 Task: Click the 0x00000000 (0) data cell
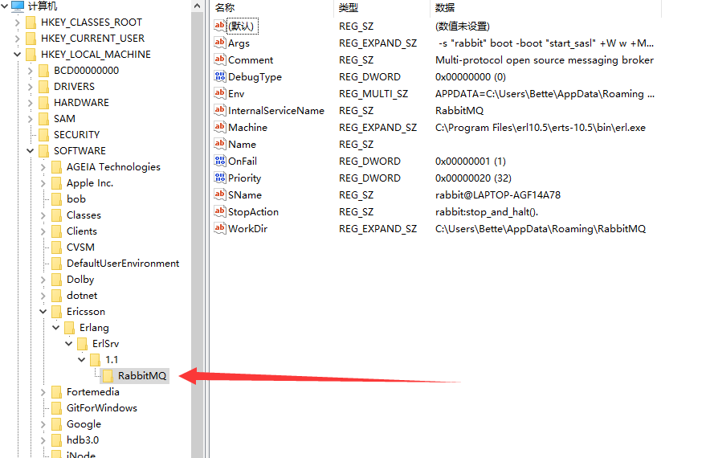[471, 77]
